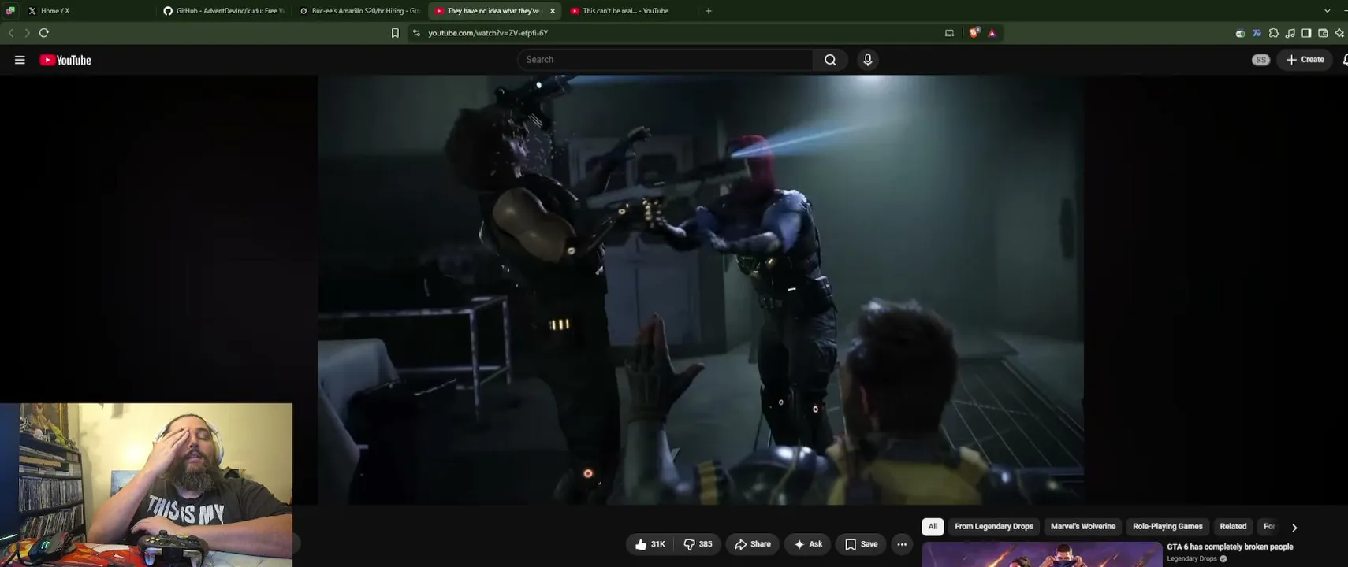Image resolution: width=1348 pixels, height=567 pixels.
Task: Filter by 'Marvel's Wolverine' chip
Action: coord(1083,527)
